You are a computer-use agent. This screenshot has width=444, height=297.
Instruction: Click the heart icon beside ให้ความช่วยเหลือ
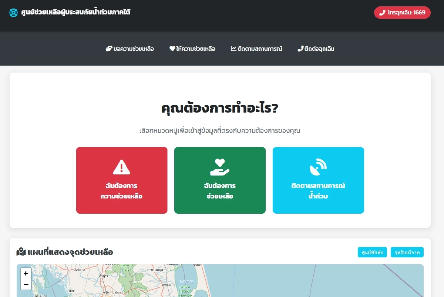173,48
